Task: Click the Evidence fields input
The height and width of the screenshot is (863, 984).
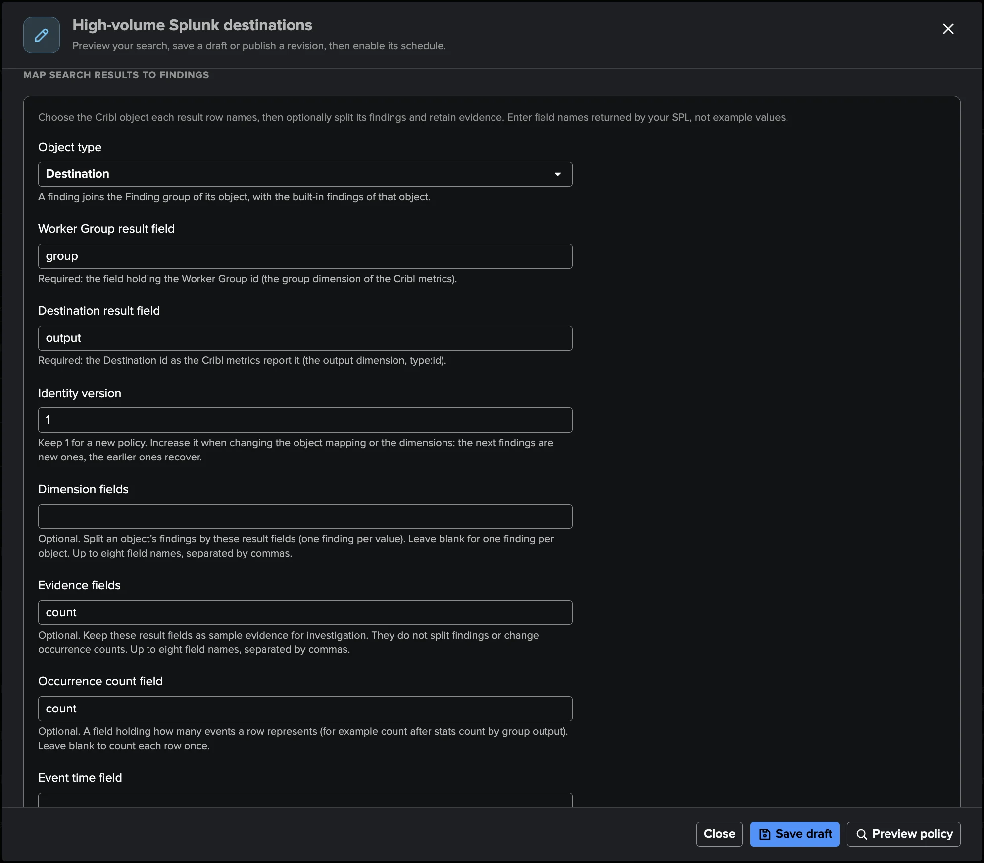Action: [x=305, y=612]
